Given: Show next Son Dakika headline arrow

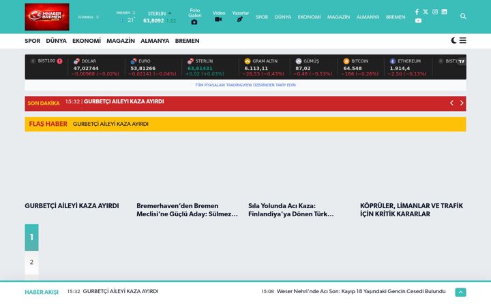Looking at the screenshot, I should (x=462, y=103).
